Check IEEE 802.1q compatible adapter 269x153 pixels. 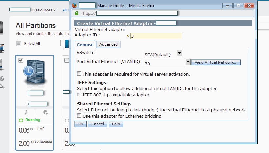(x=79, y=95)
